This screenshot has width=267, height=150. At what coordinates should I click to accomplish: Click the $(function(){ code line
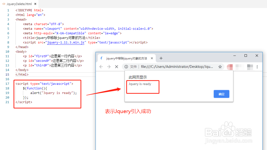pyautogui.click(x=35, y=88)
